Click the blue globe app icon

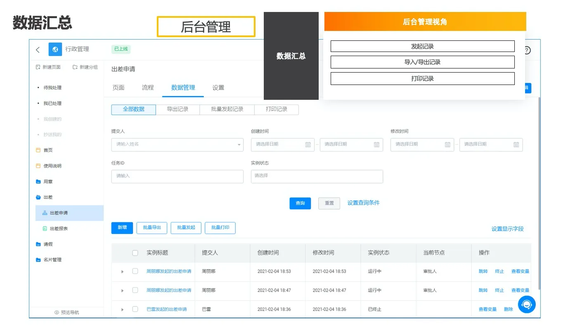55,49
